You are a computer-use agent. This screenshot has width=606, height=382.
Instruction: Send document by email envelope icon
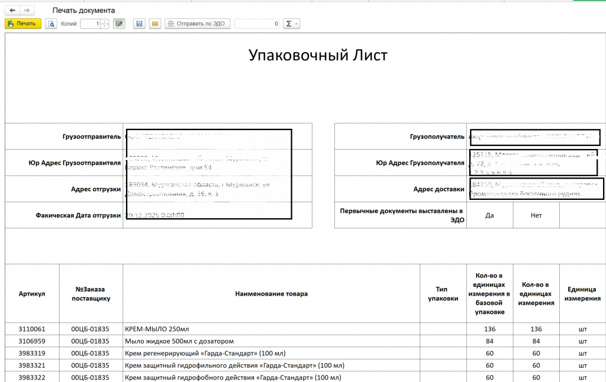click(x=155, y=24)
